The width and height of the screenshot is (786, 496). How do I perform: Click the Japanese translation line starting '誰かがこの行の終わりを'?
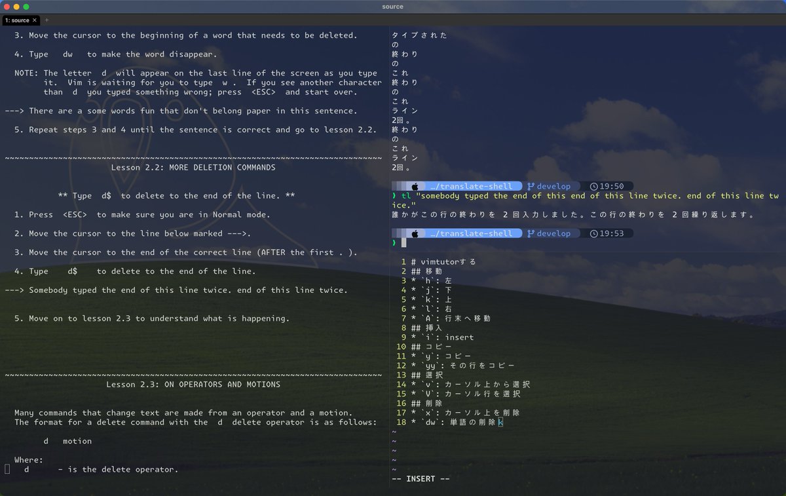click(x=573, y=215)
